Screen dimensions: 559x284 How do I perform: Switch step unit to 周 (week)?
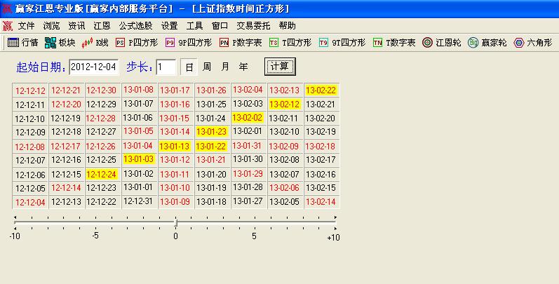pyautogui.click(x=207, y=67)
